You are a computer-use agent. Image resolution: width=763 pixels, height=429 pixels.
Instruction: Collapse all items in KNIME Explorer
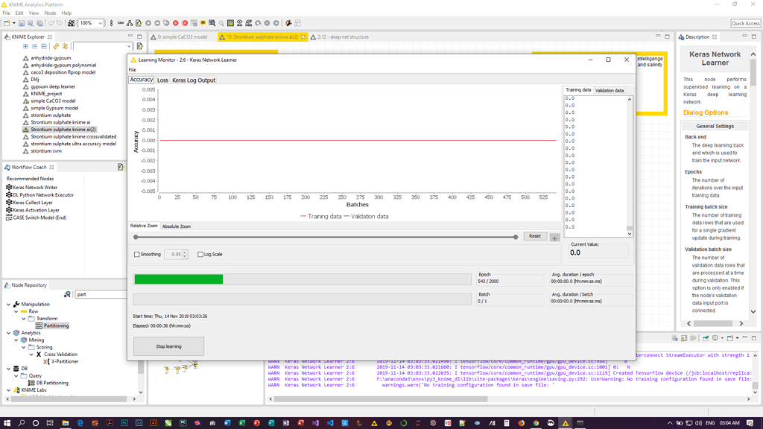click(x=34, y=46)
